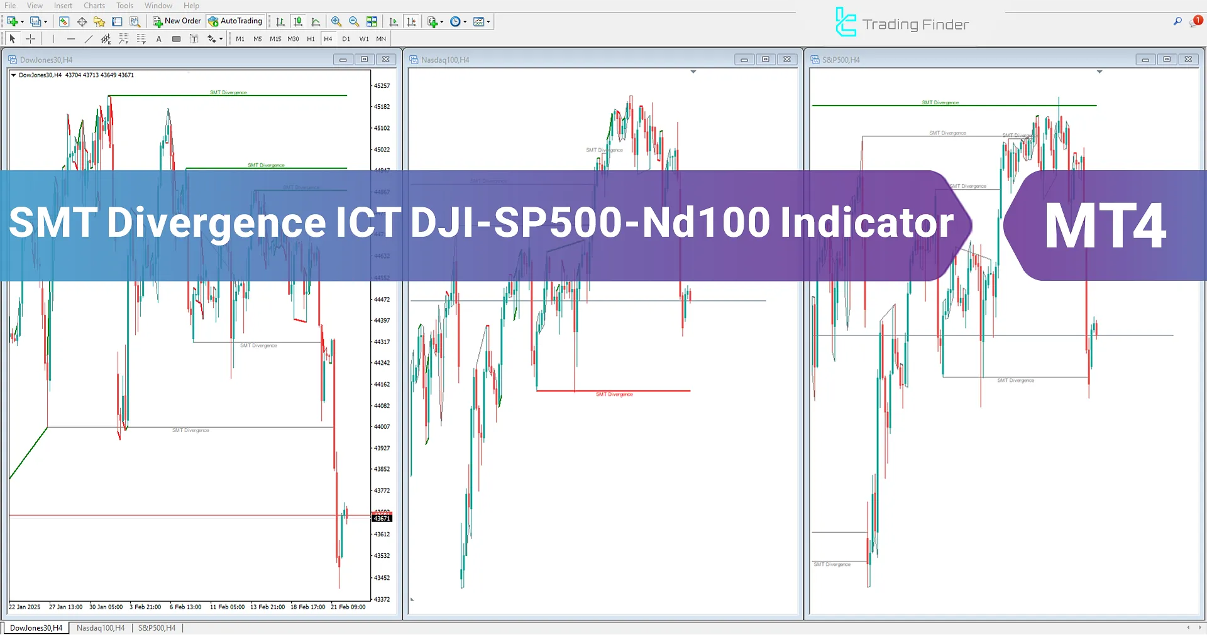Toggle Chart Shift
The image size is (1207, 635).
411,21
